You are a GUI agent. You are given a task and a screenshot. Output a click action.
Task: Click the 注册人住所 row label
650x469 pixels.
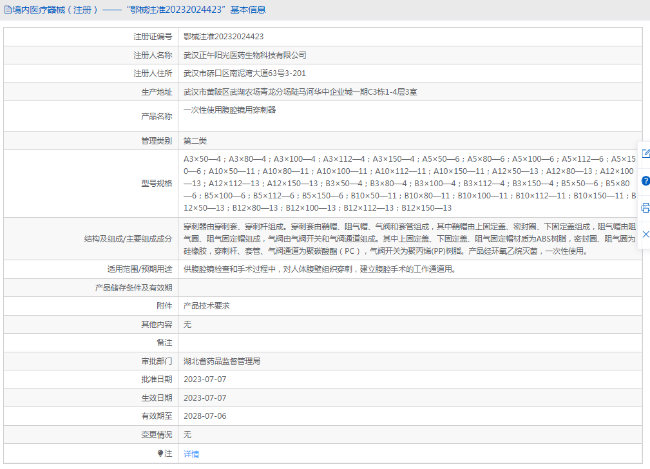point(153,73)
